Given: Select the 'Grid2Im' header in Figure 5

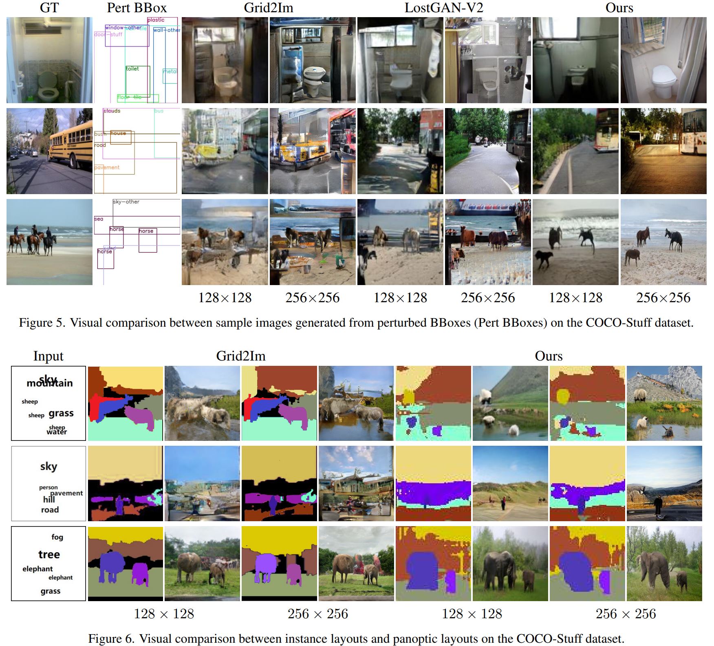Looking at the screenshot, I should click(x=269, y=8).
